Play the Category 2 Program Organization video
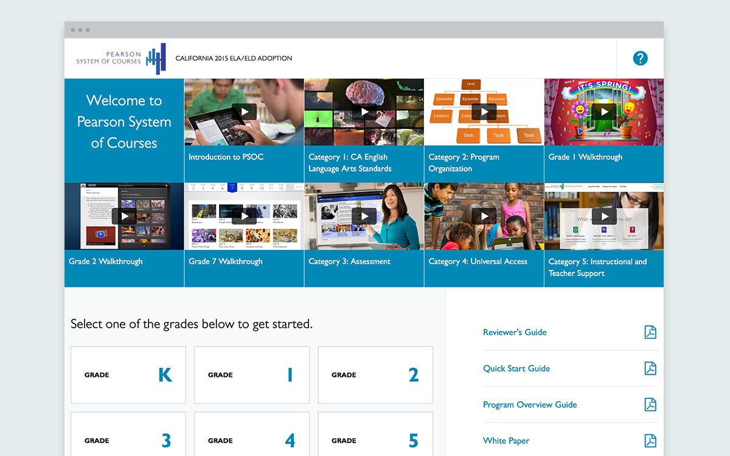The image size is (730, 456). pos(484,112)
